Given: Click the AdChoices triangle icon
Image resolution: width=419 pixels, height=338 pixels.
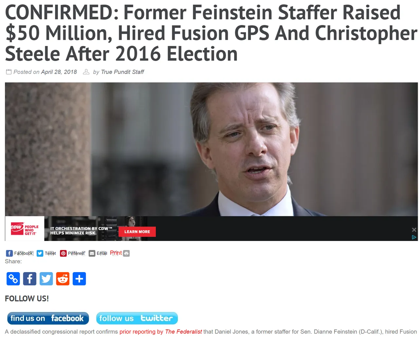Looking at the screenshot, I should 414,237.
